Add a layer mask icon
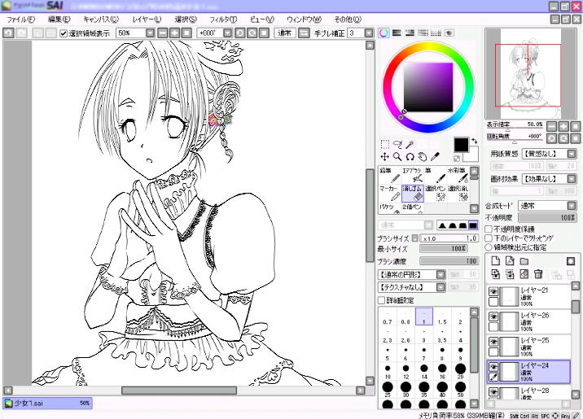 pyautogui.click(x=571, y=261)
